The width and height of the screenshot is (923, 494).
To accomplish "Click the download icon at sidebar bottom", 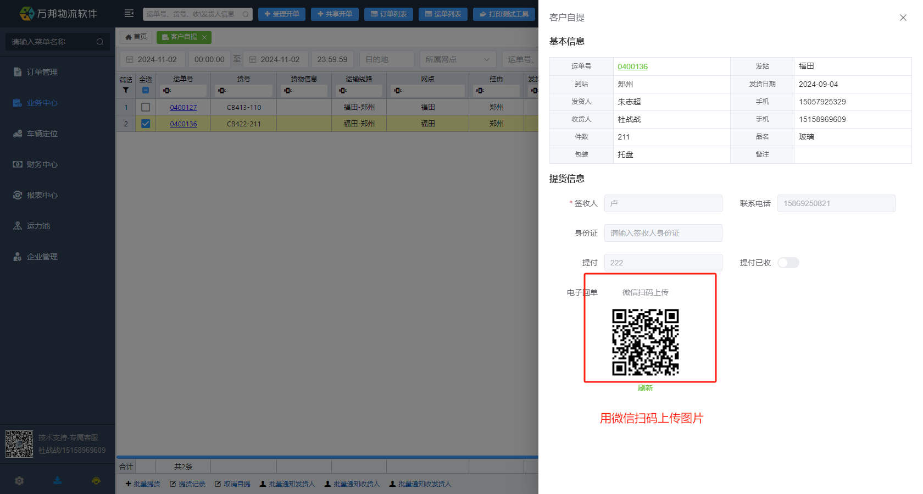I will click(58, 481).
